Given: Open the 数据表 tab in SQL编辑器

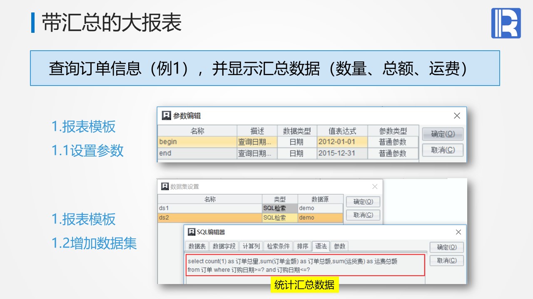Looking at the screenshot, I should tap(197, 246).
